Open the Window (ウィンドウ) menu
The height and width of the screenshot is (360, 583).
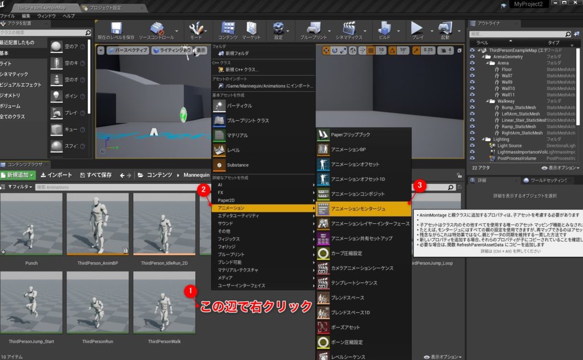[x=47, y=16]
